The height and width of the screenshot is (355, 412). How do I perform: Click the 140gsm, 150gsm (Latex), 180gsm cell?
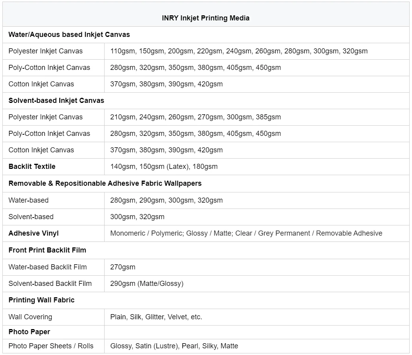point(164,167)
